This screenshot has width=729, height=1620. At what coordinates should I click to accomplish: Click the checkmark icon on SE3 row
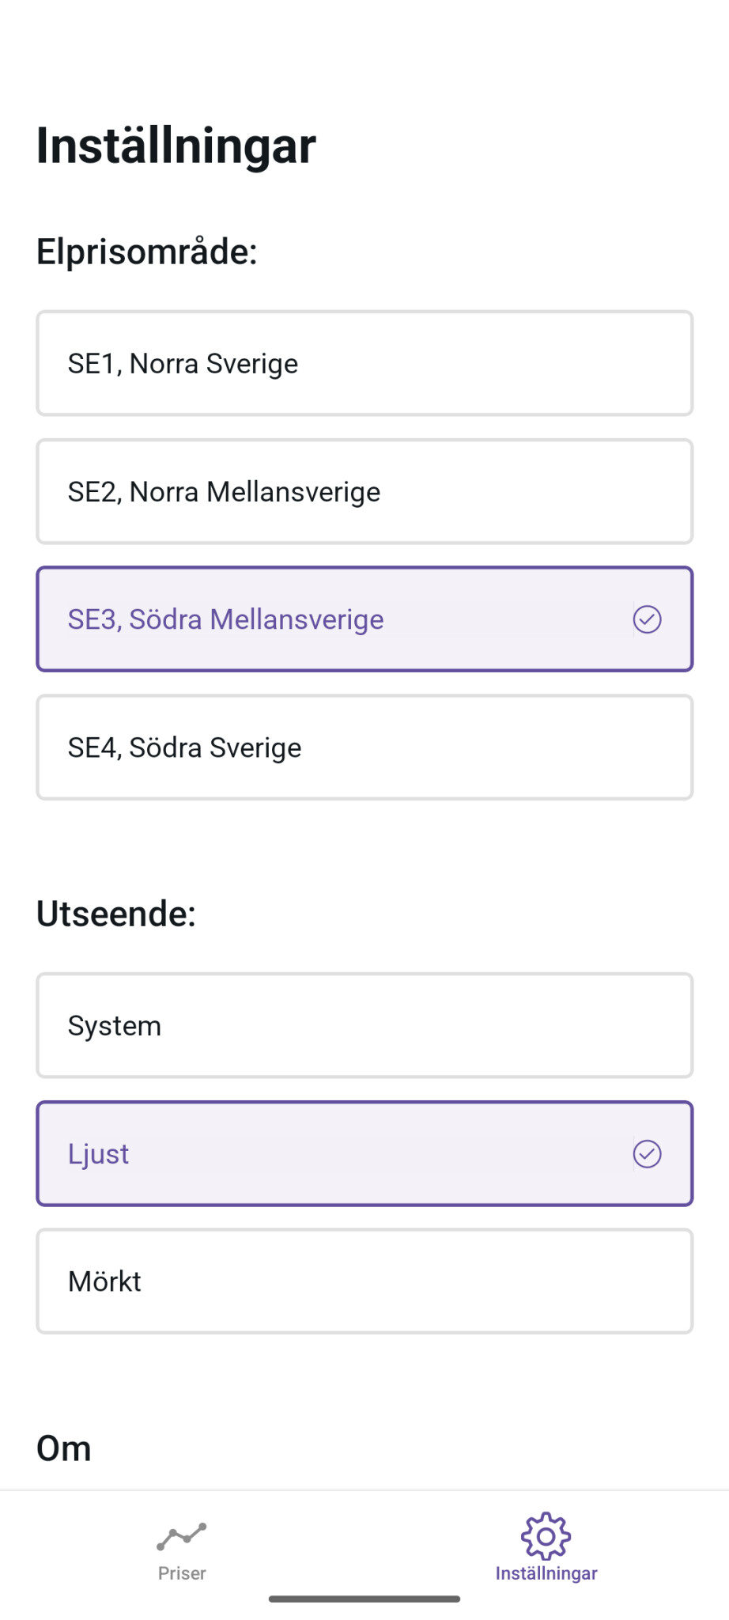tap(647, 619)
